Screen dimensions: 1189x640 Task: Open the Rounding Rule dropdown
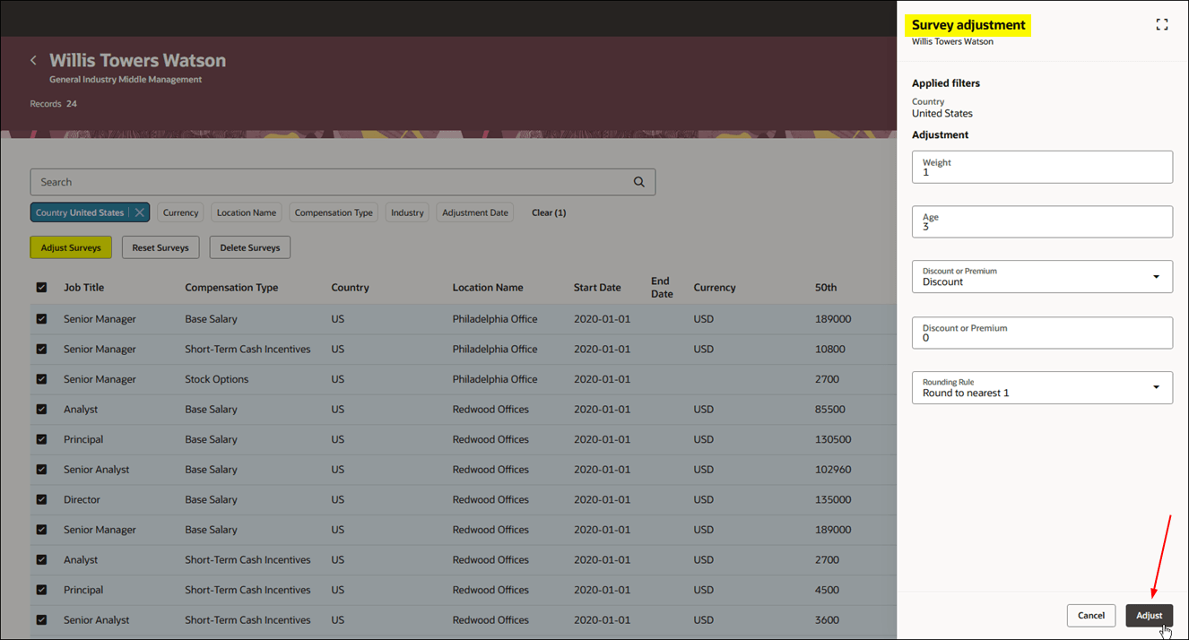pos(1042,387)
